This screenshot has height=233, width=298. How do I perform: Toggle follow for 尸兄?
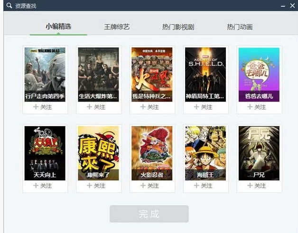(257, 186)
